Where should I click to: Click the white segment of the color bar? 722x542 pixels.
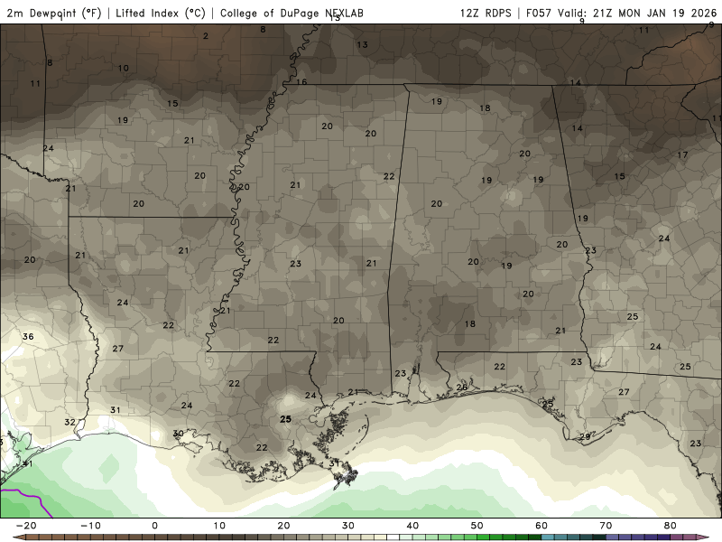click(x=393, y=537)
